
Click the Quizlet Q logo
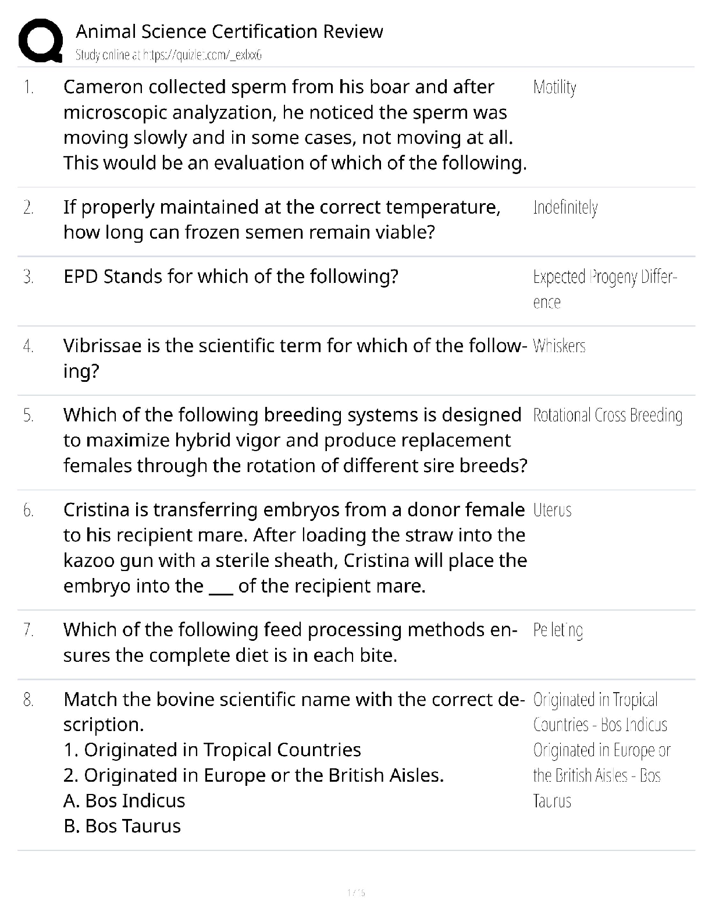tap(41, 40)
